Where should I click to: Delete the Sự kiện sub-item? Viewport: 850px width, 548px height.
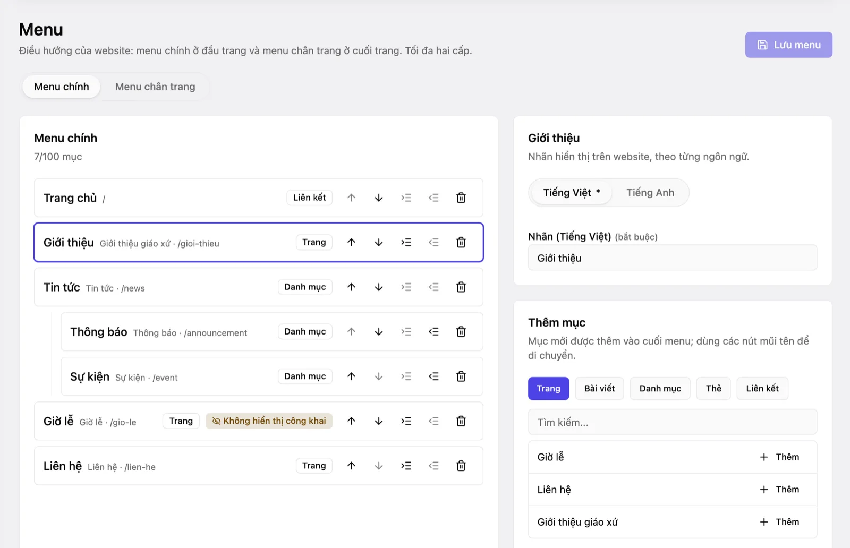[461, 376]
